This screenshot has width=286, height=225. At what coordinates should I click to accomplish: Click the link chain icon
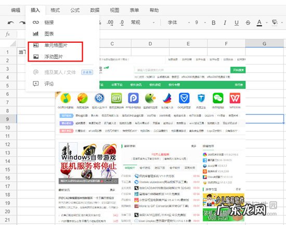[x=36, y=22]
